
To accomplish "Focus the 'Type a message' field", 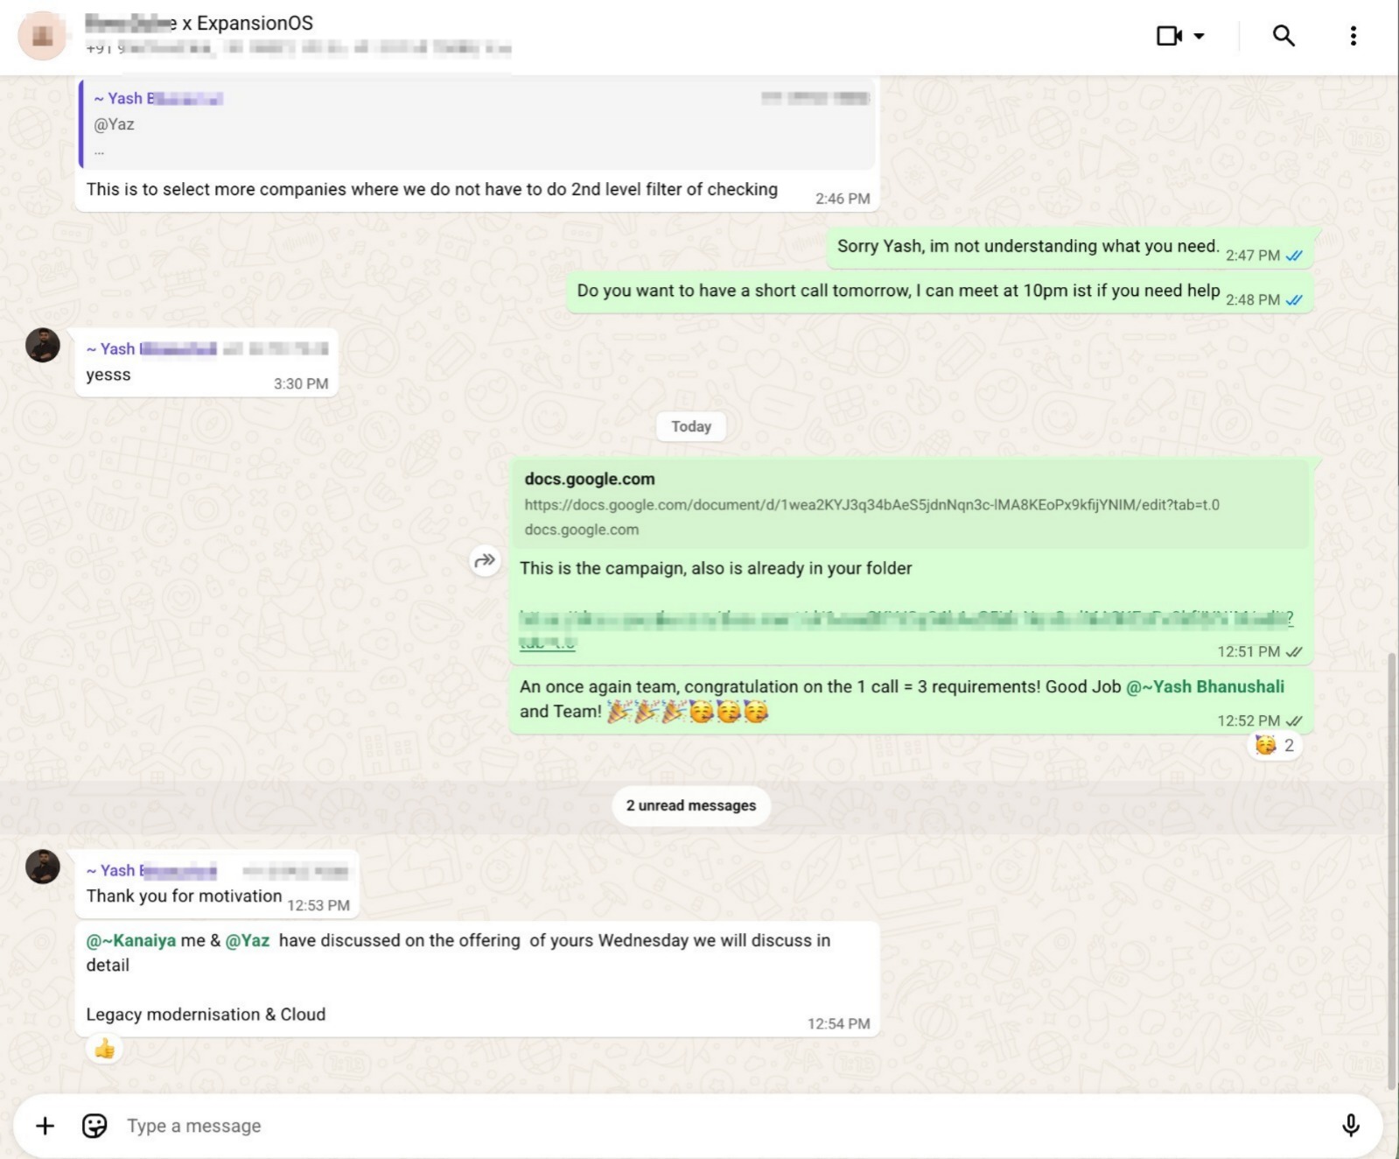I will coord(726,1126).
